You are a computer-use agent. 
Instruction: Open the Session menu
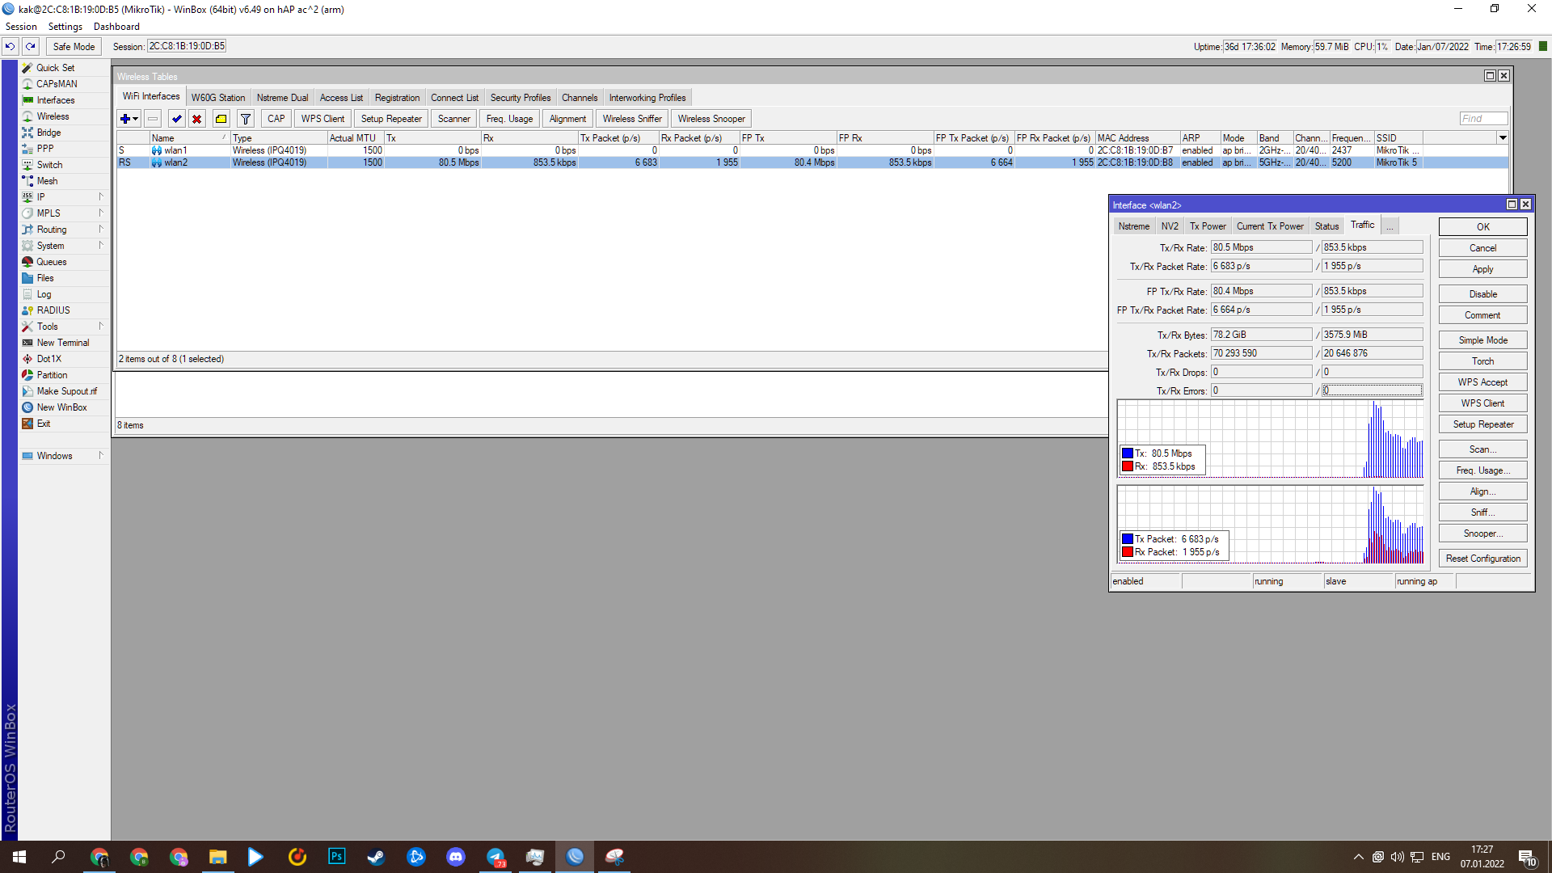click(21, 27)
